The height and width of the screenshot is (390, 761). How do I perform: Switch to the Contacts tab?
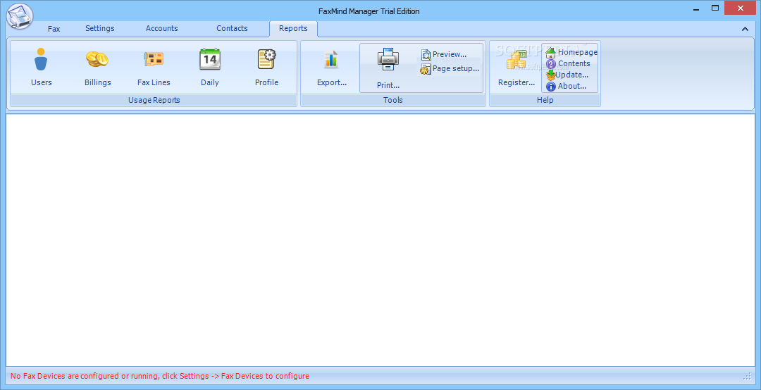pyautogui.click(x=232, y=28)
